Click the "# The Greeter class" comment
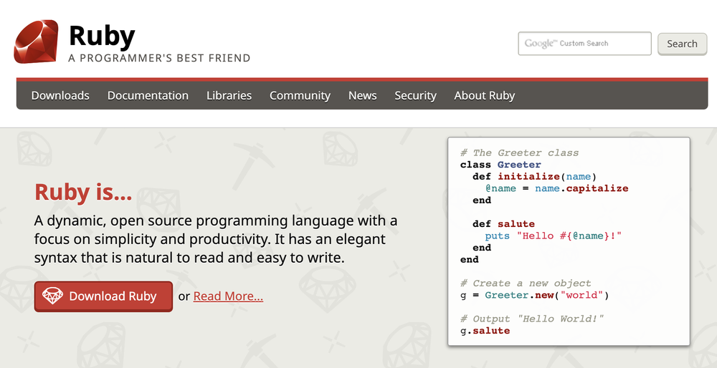The image size is (717, 368). tap(519, 152)
